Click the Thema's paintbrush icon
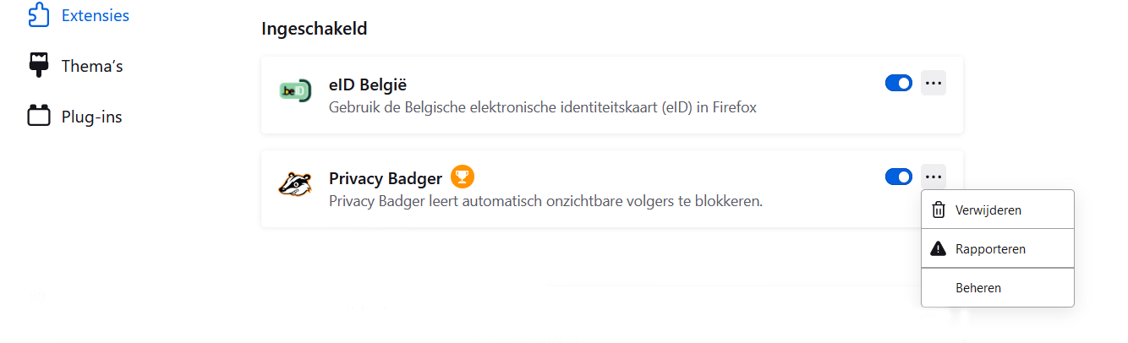1128x343 pixels. click(x=39, y=65)
